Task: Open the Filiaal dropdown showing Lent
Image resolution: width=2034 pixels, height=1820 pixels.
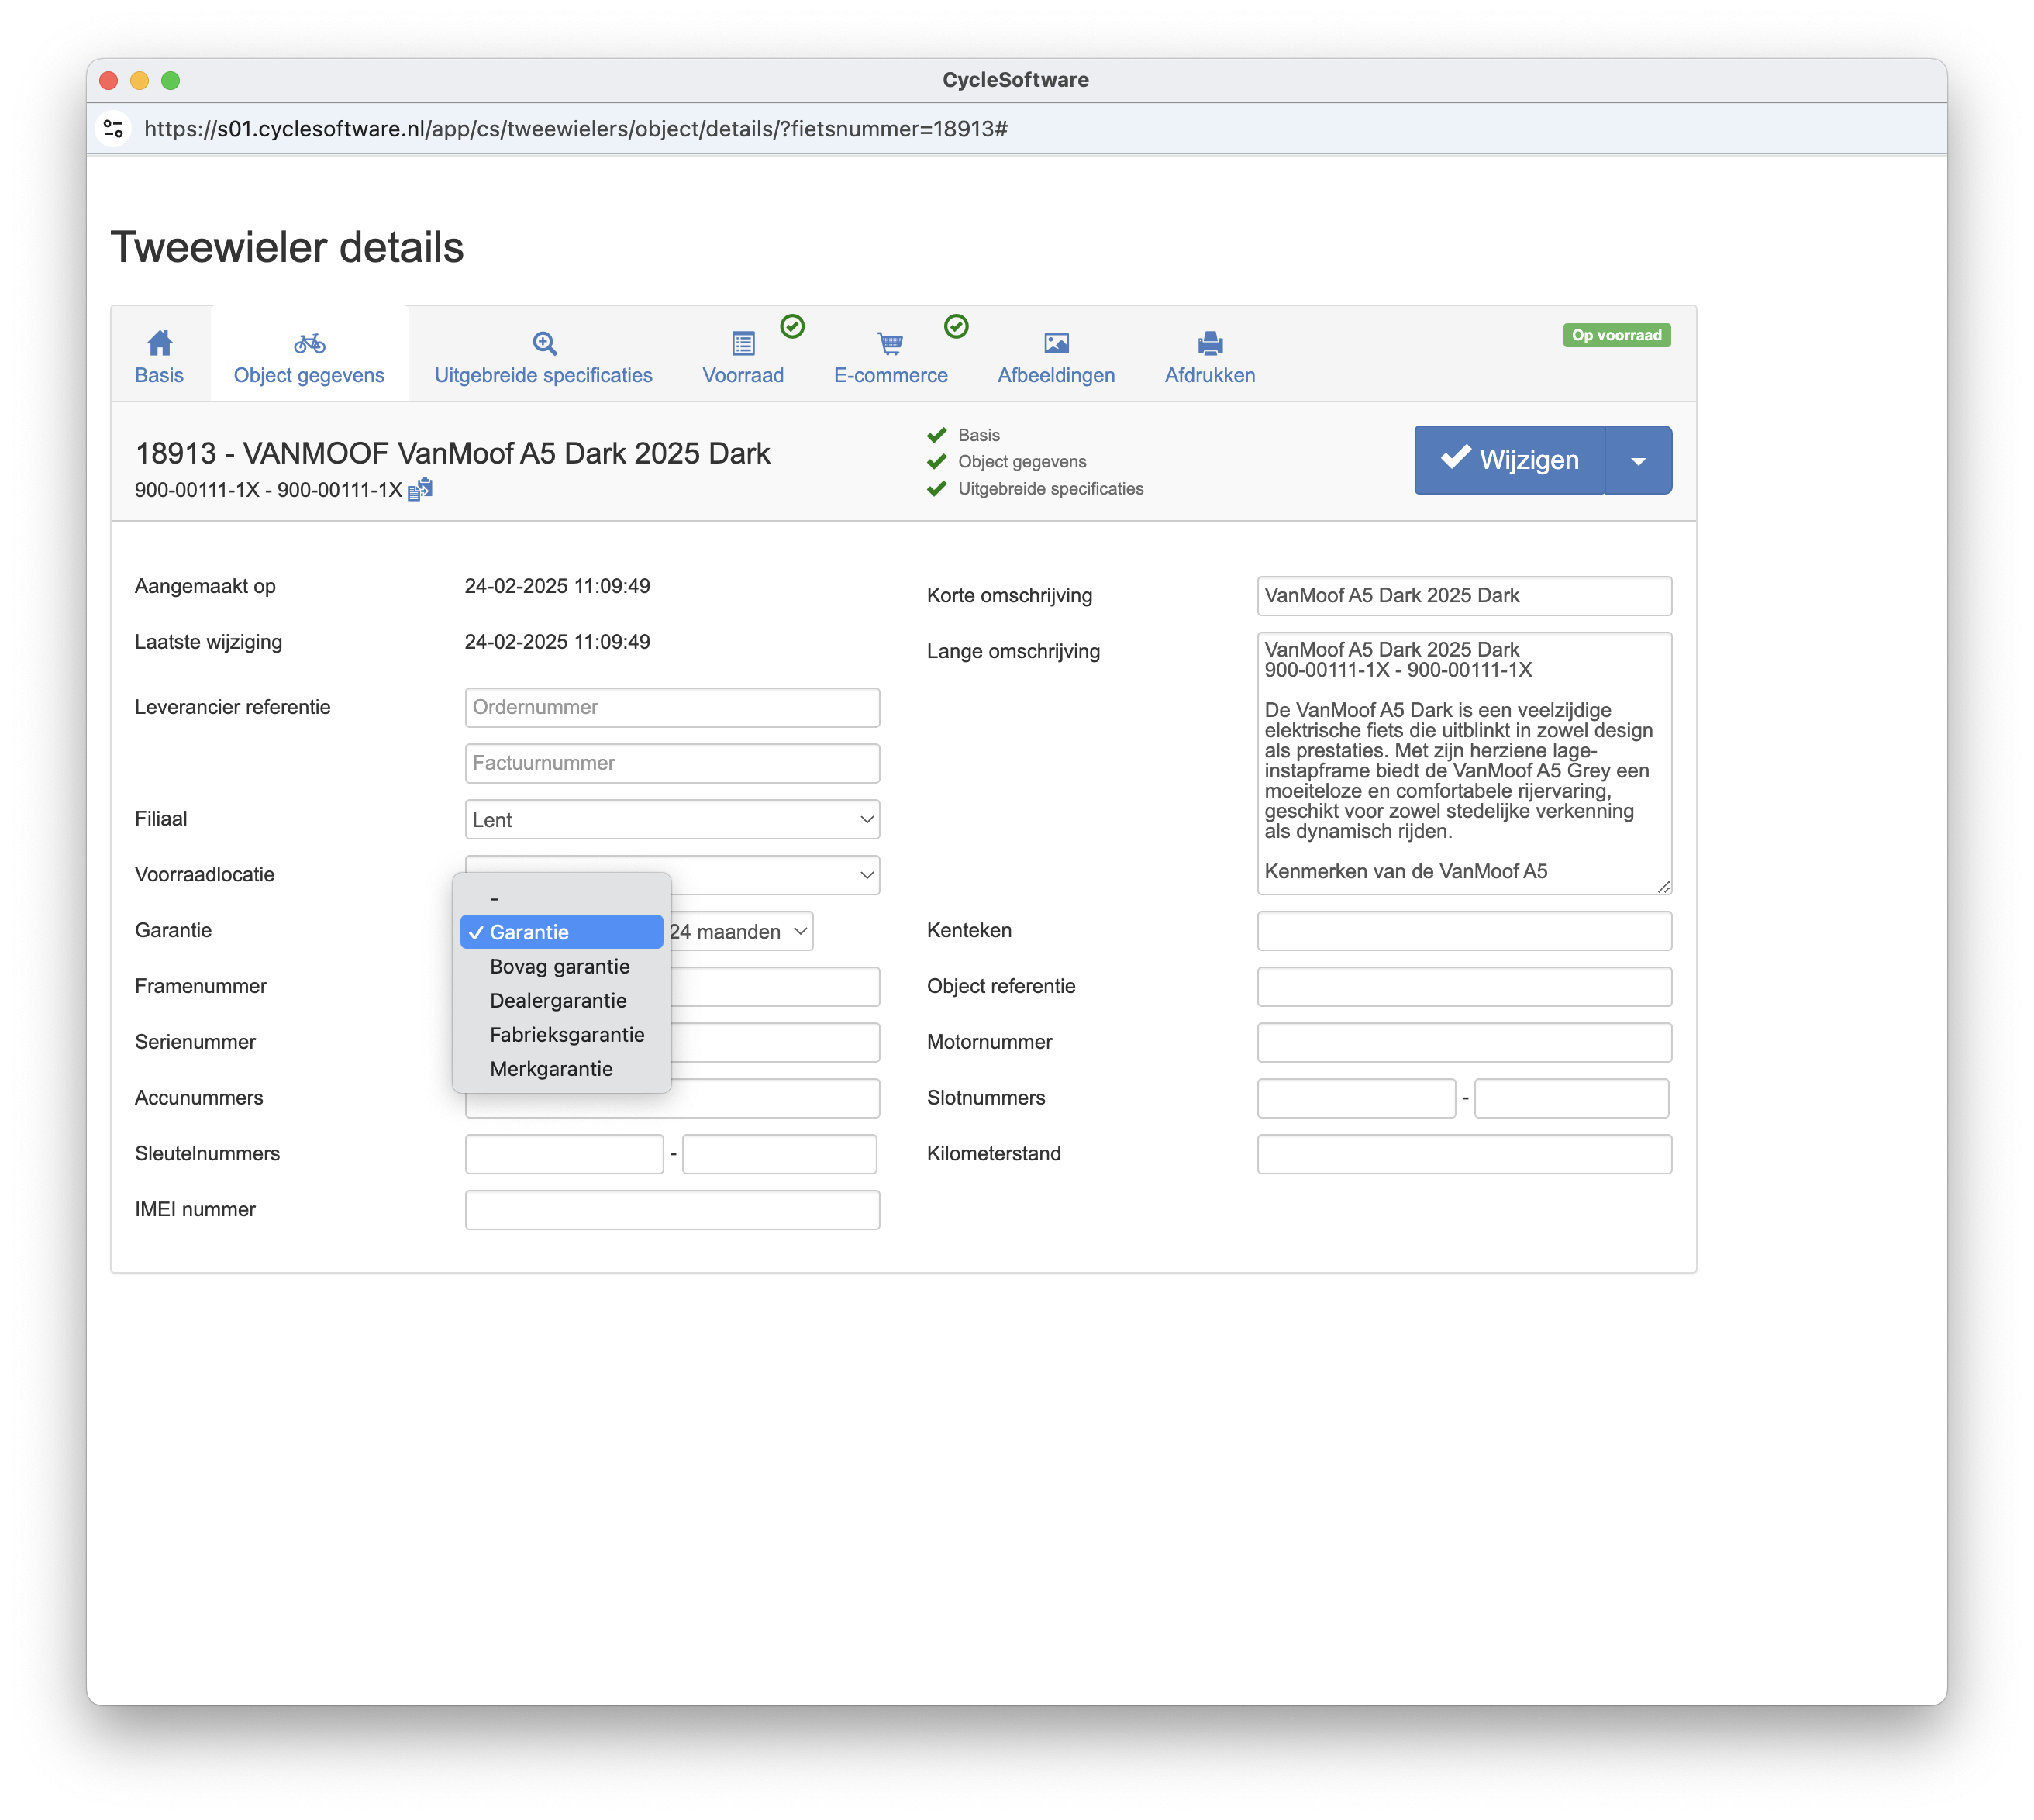Action: [x=672, y=820]
